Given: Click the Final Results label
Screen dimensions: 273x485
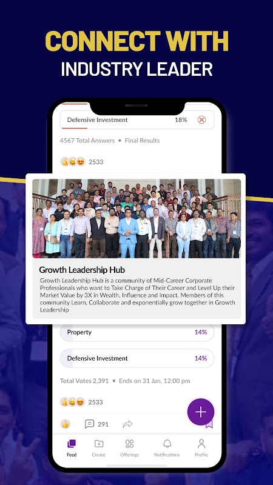Looking at the screenshot, I should pyautogui.click(x=142, y=141).
